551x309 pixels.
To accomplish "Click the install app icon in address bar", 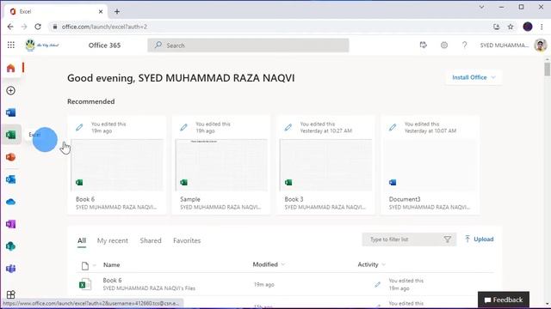I will tap(496, 27).
